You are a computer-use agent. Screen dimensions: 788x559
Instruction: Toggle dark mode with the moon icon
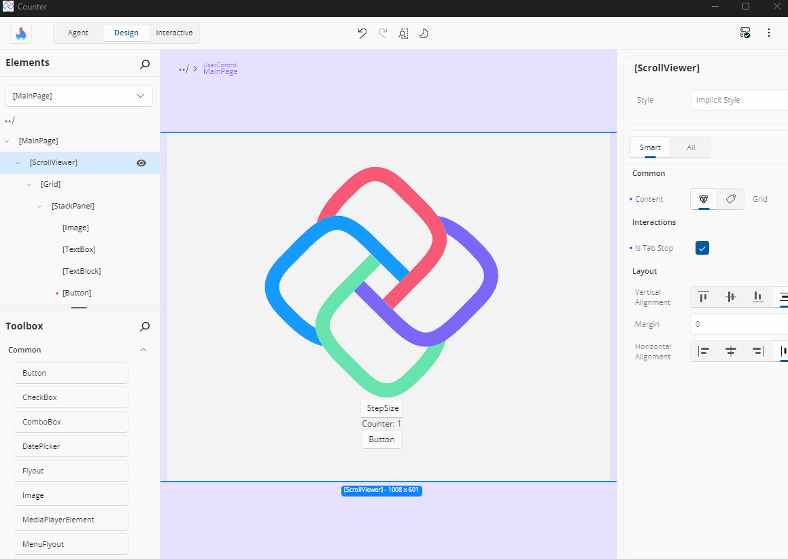424,33
